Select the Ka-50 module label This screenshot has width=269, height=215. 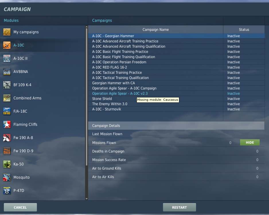pyautogui.click(x=19, y=164)
